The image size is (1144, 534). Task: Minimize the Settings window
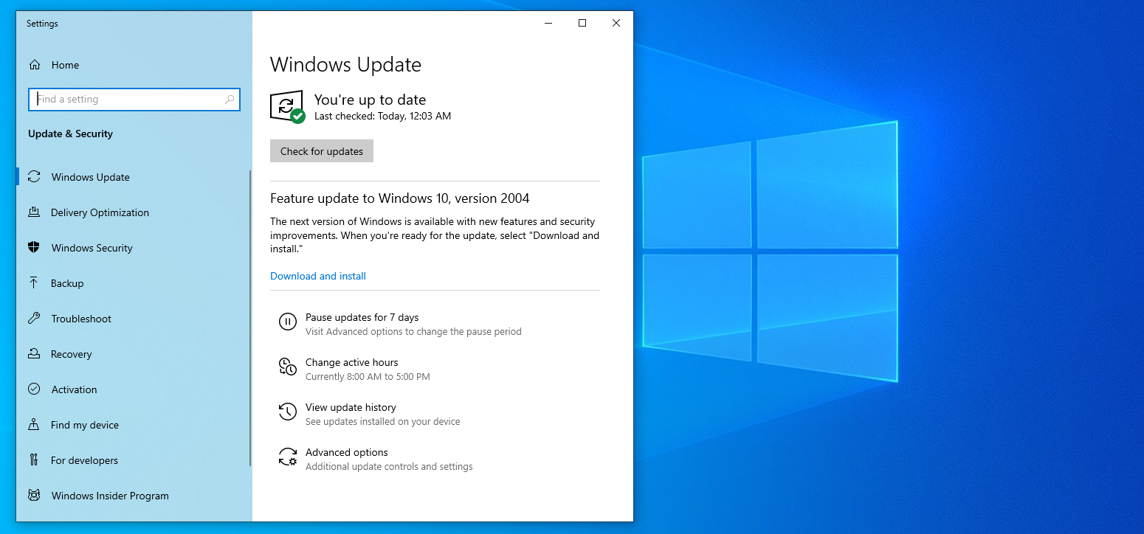pos(548,23)
